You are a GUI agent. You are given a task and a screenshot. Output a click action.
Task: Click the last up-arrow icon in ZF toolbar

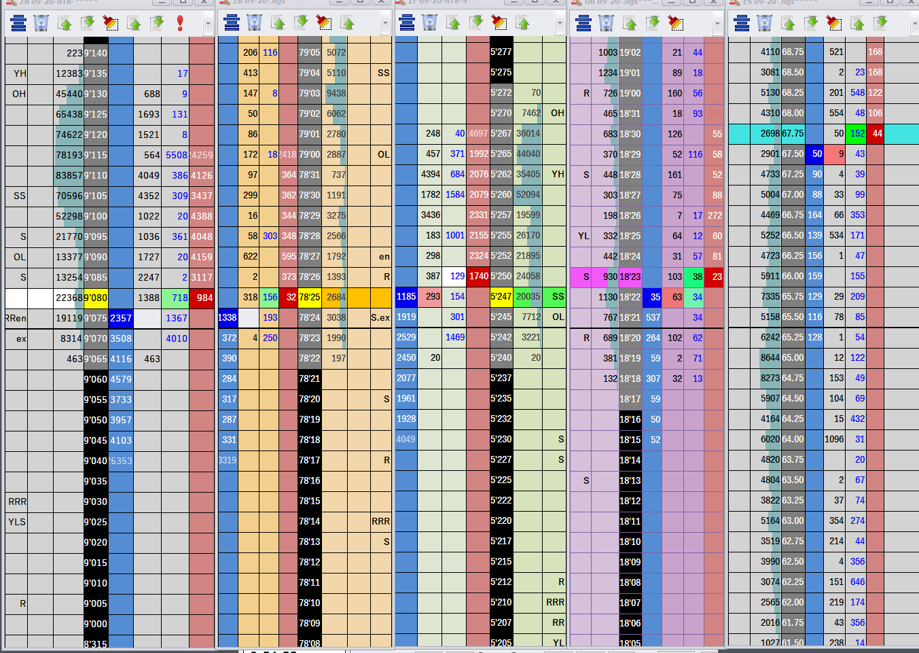click(523, 24)
